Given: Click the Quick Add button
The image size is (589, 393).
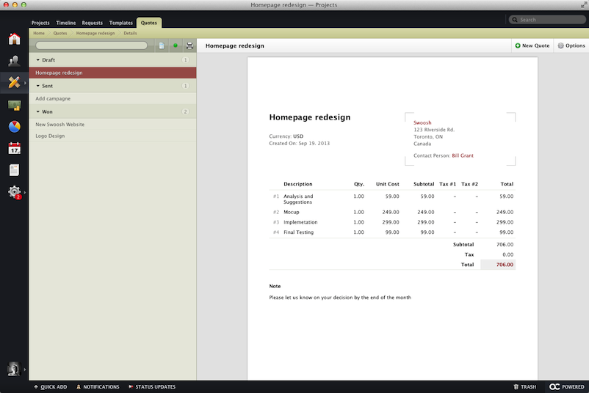Looking at the screenshot, I should [x=51, y=386].
